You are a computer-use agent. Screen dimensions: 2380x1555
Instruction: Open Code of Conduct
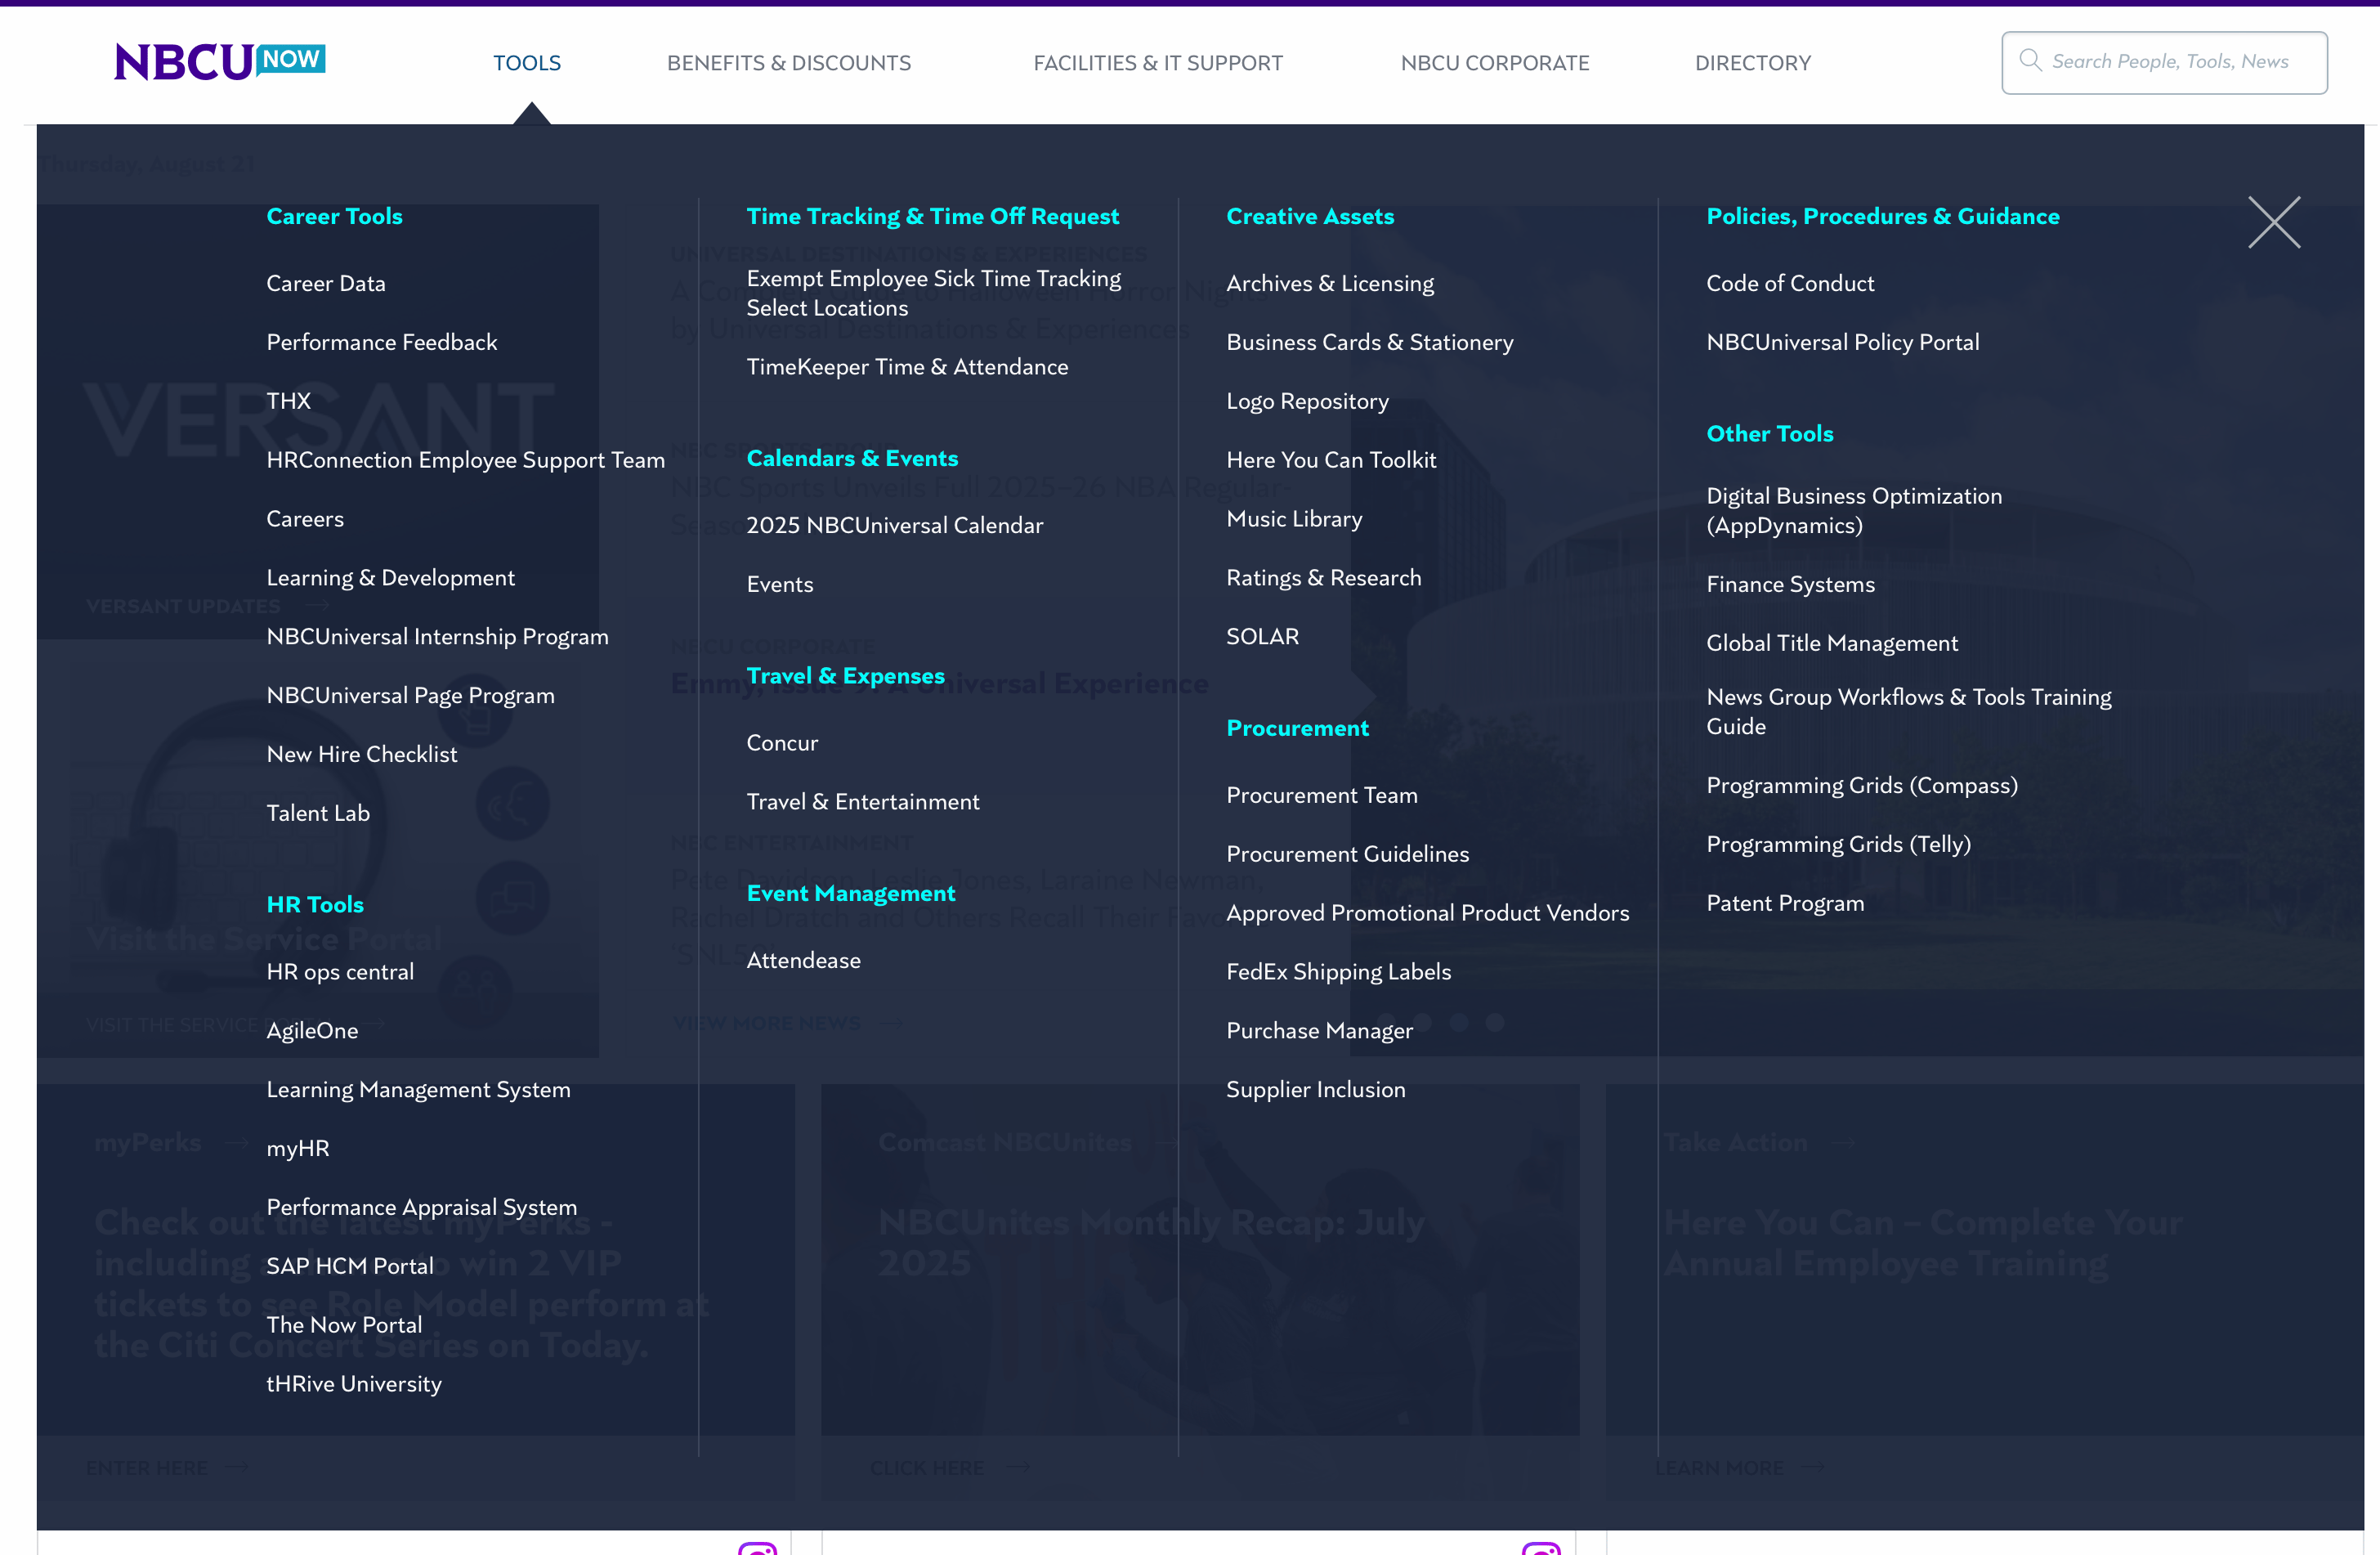click(1791, 283)
